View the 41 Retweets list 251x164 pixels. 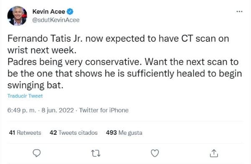click(25, 133)
